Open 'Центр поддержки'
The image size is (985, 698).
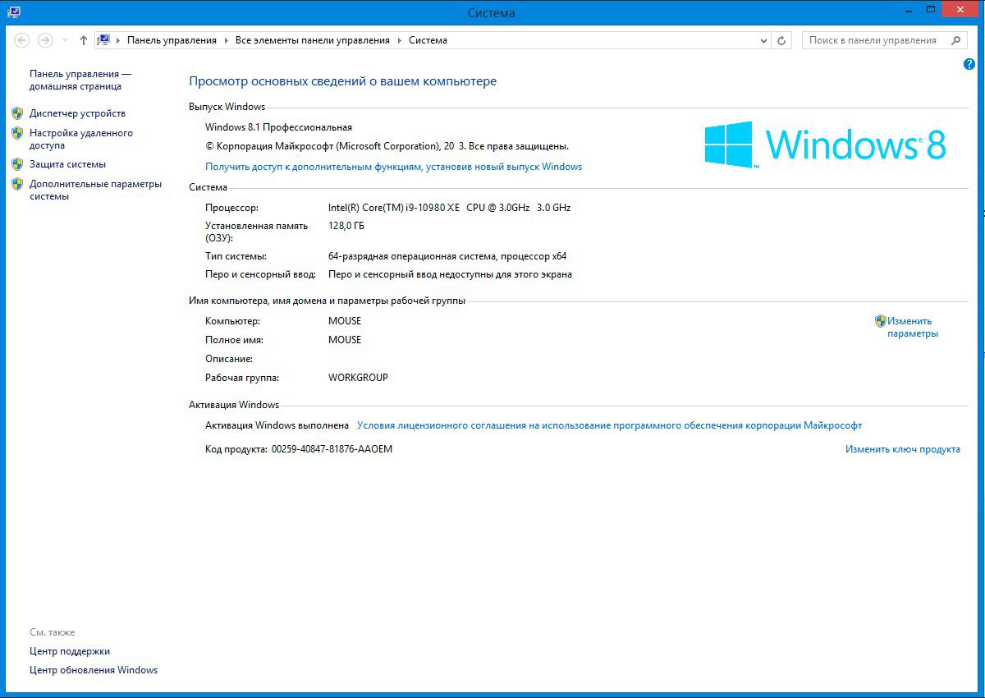[x=70, y=651]
